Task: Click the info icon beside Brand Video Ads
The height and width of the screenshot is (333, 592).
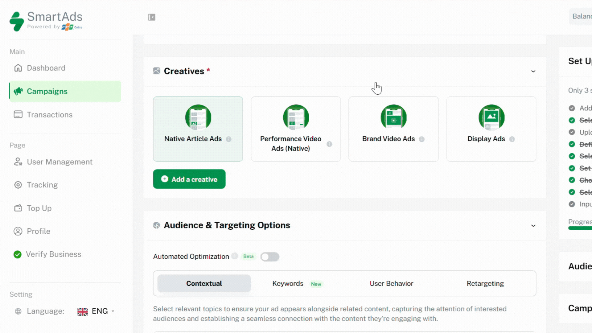Action: click(421, 139)
